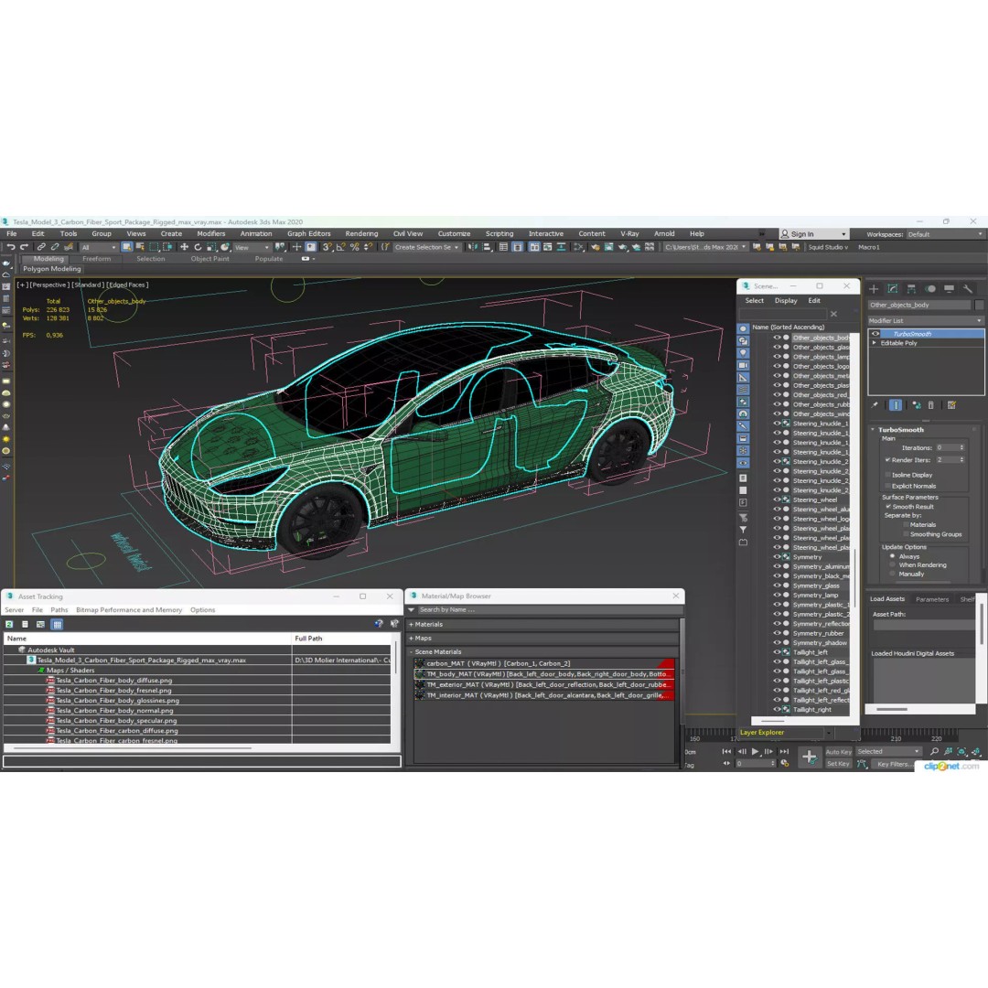Viewport: 988px width, 988px height.
Task: Toggle Display Geometry filter in Scene Explorer
Action: pyautogui.click(x=744, y=329)
